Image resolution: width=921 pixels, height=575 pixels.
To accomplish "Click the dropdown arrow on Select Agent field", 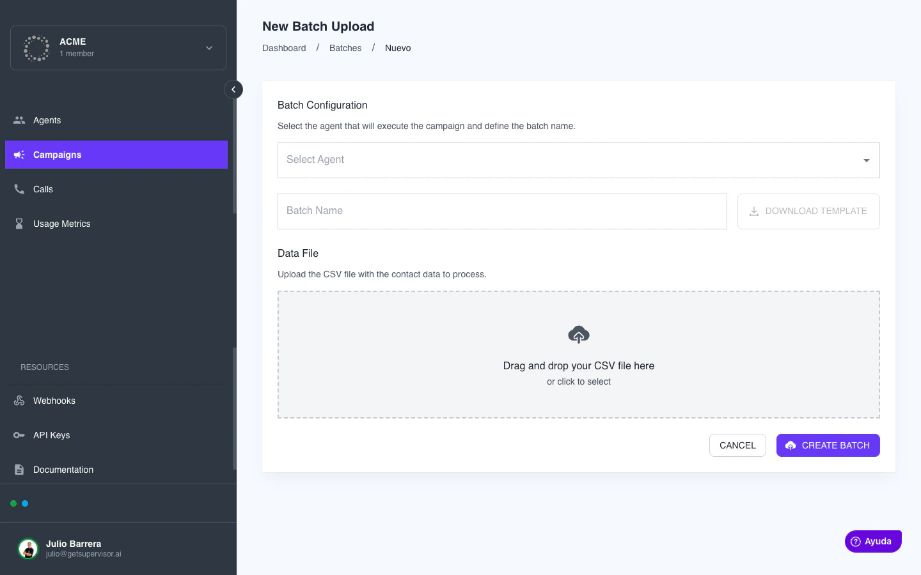I will (867, 160).
